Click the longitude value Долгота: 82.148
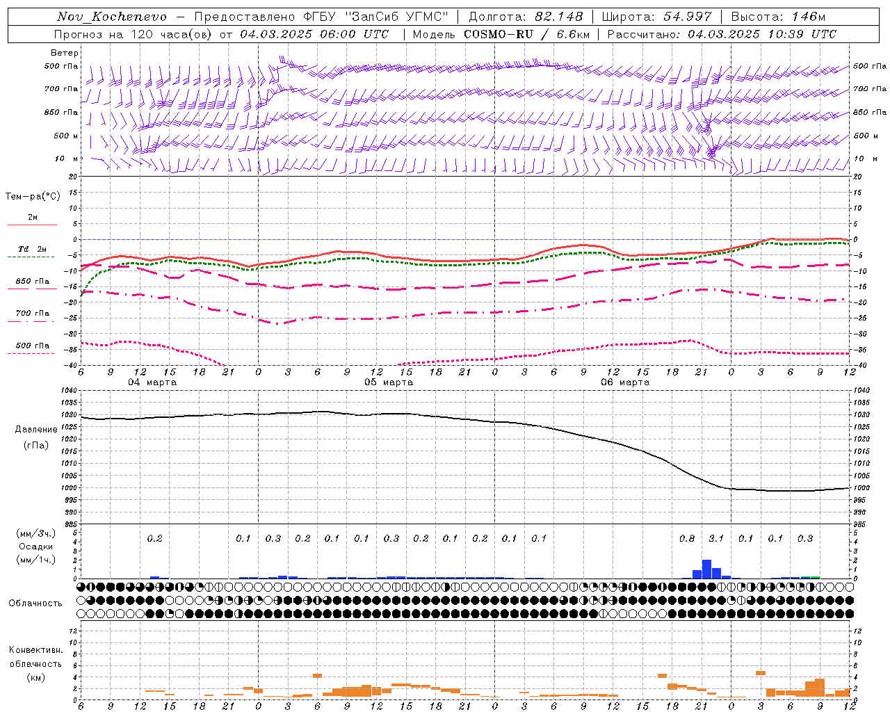 point(526,17)
